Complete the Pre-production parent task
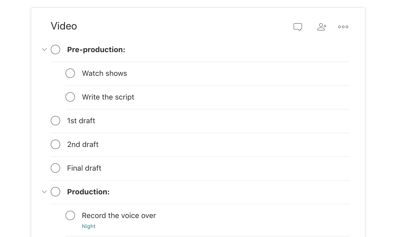Viewport: 396px width, 237px height. pyautogui.click(x=55, y=50)
